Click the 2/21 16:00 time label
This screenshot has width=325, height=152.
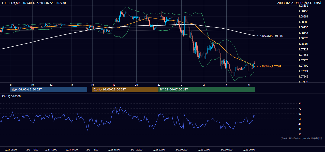coord(92,149)
